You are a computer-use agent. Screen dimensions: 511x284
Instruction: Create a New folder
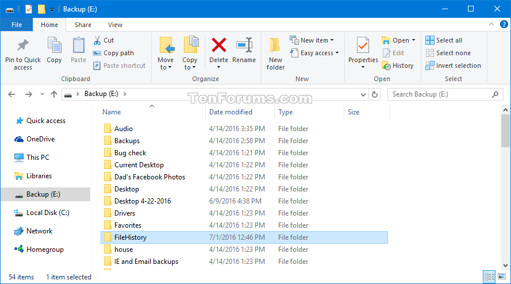coord(275,54)
